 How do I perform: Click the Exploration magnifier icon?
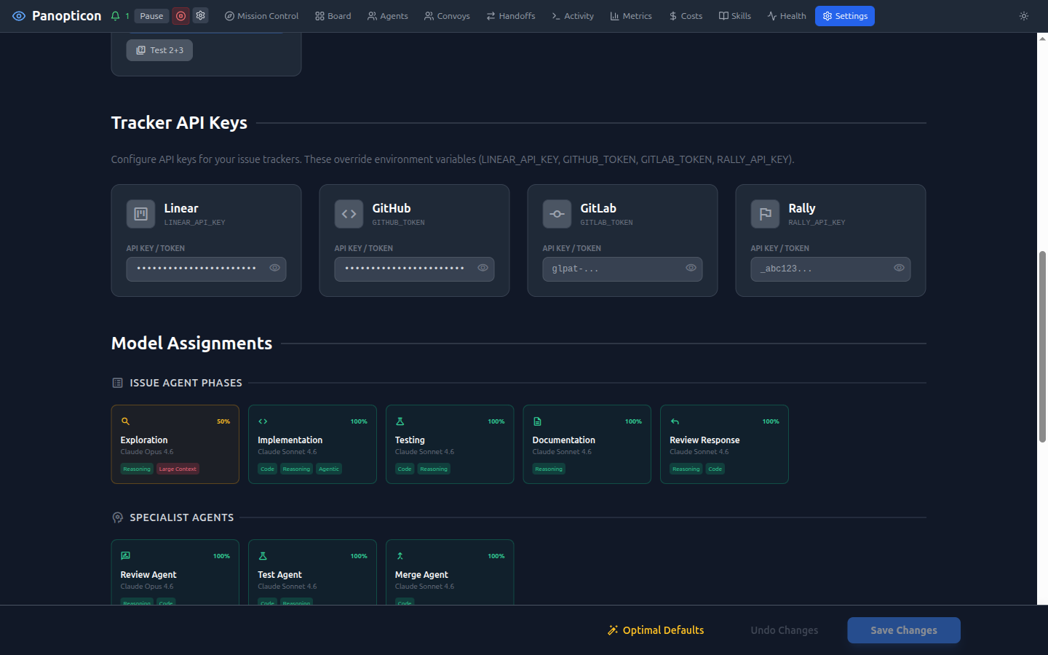pyautogui.click(x=125, y=421)
